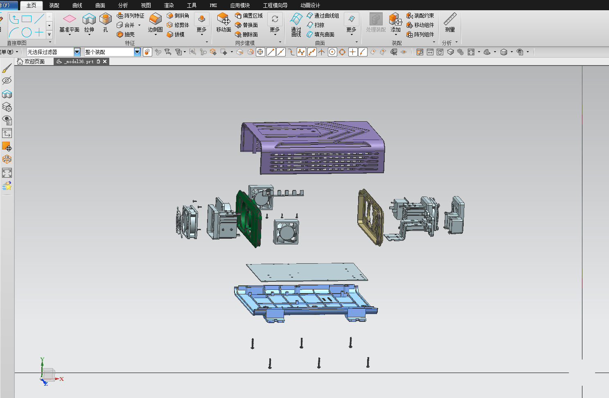Image resolution: width=609 pixels, height=398 pixels.
Task: Click the fit-view arrows icon in sidebar
Action: pos(7,173)
